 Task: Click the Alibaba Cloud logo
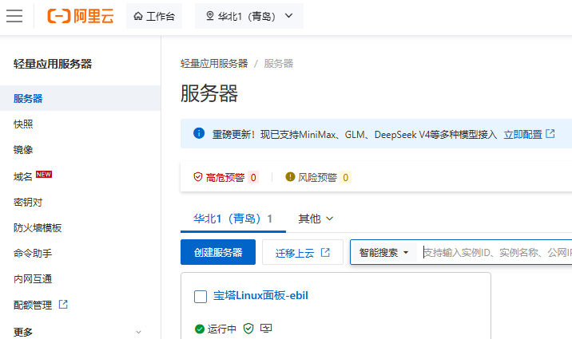pyautogui.click(x=81, y=16)
